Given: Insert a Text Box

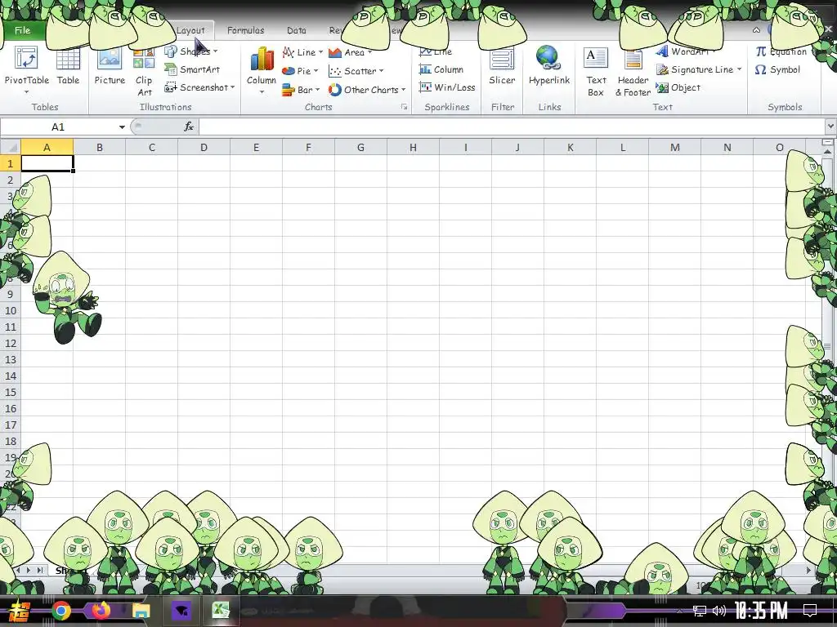Looking at the screenshot, I should (x=596, y=72).
